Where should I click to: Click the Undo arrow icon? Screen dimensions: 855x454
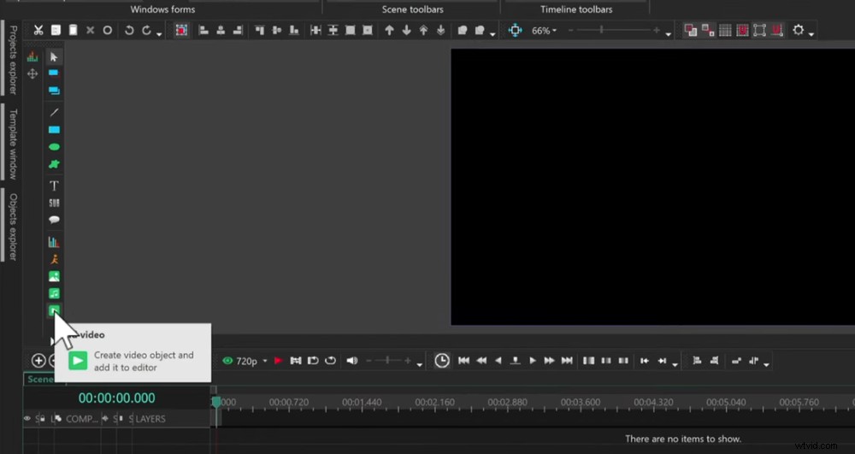click(129, 31)
